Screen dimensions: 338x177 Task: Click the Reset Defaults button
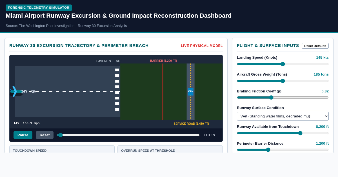click(315, 46)
